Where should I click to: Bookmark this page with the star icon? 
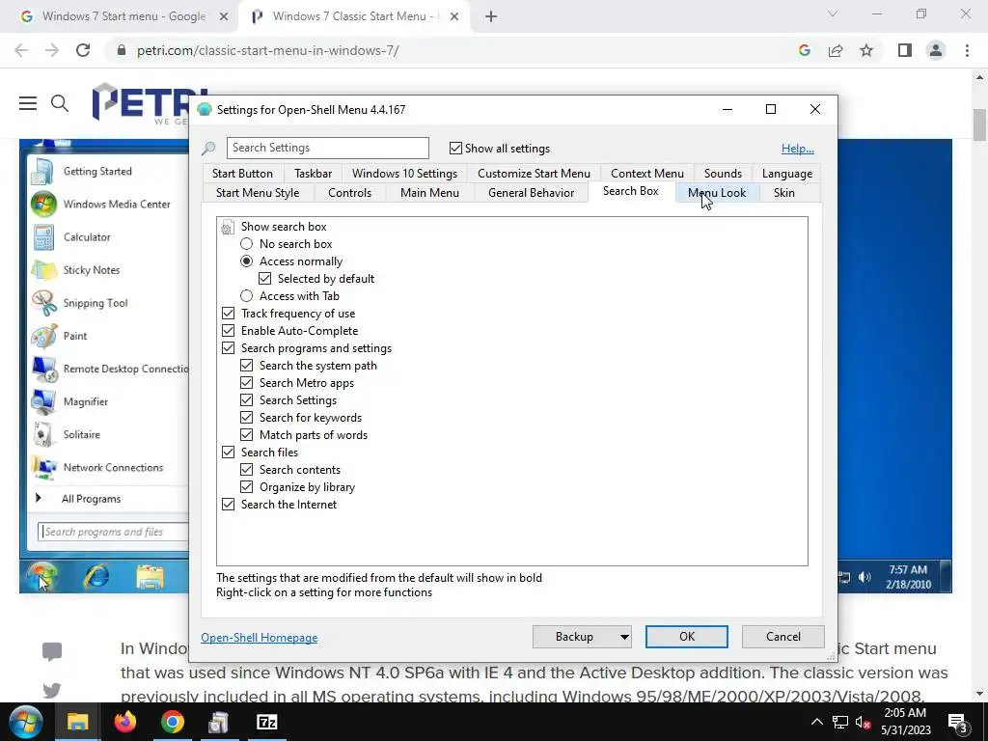pyautogui.click(x=866, y=50)
